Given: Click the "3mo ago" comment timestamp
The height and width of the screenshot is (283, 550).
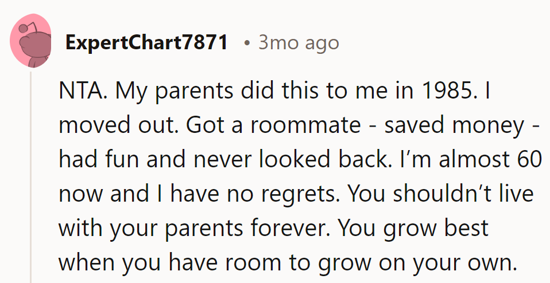Looking at the screenshot, I should pyautogui.click(x=299, y=42).
